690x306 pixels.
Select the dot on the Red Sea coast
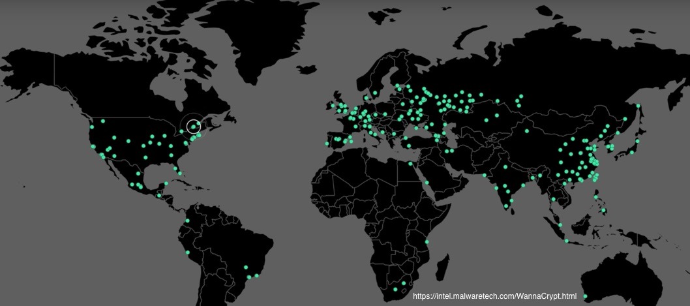[x=427, y=183]
